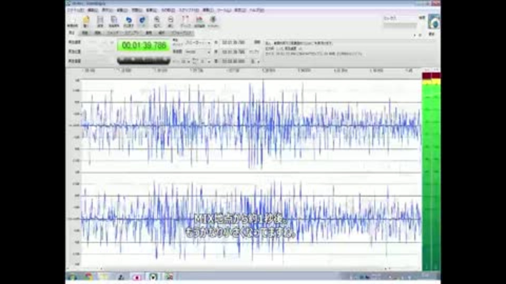This screenshot has height=284, width=506.
Task: Click the black transport control bar under time display
Action: tap(143, 60)
